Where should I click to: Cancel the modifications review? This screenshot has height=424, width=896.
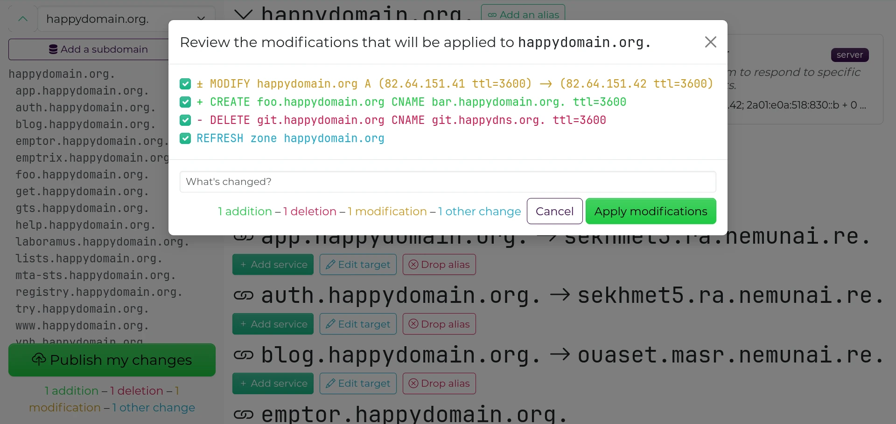click(554, 211)
